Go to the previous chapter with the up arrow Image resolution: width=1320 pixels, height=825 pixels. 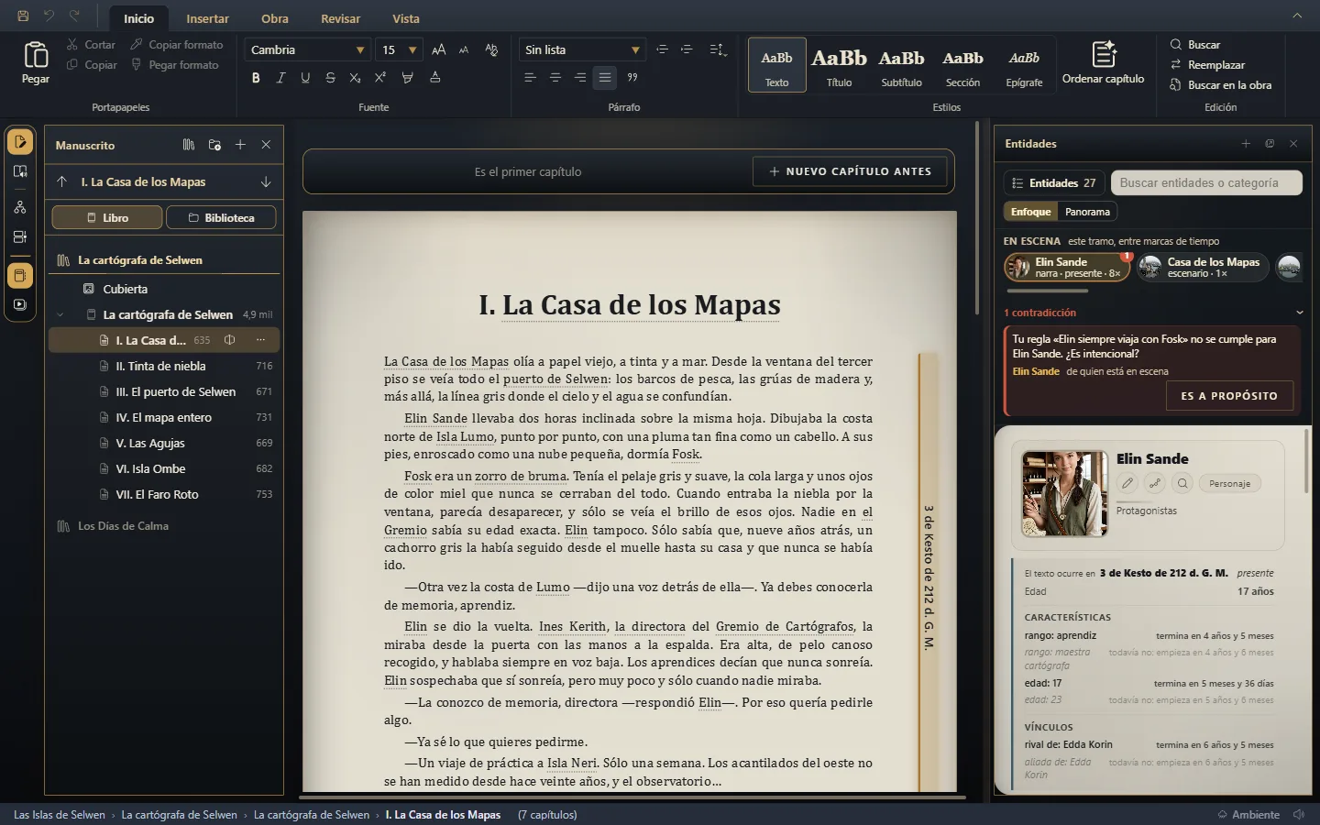coord(62,181)
